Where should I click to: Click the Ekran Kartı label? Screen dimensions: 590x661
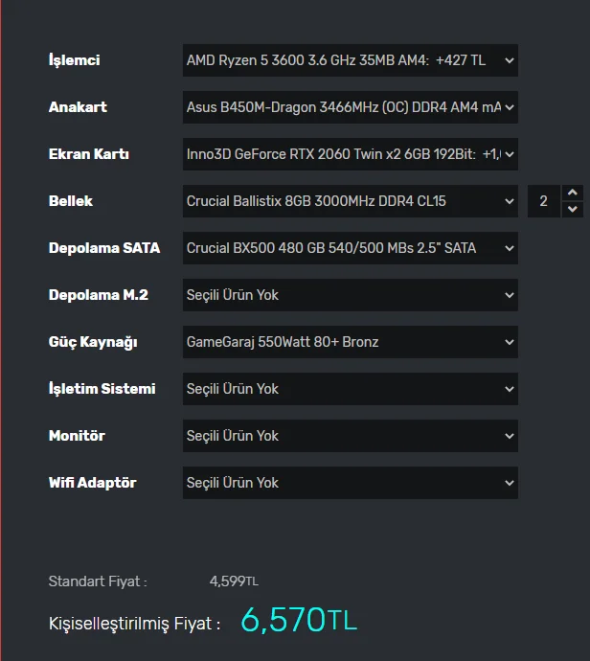[x=88, y=154]
